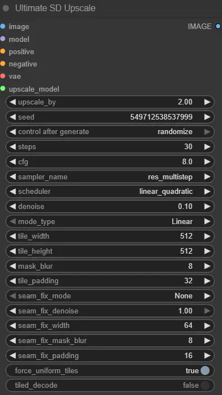The width and height of the screenshot is (222, 395).
Task: Click the negative conditioning input socket
Action: click(x=3, y=64)
